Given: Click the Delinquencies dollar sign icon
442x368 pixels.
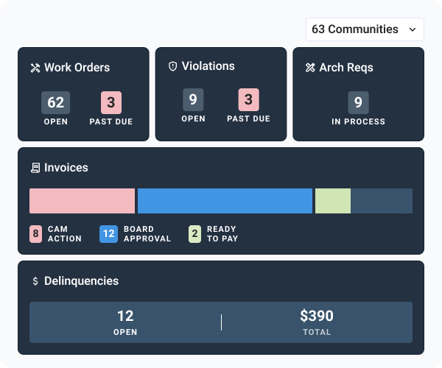Looking at the screenshot, I should [x=35, y=281].
